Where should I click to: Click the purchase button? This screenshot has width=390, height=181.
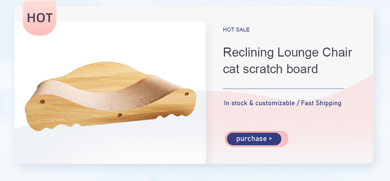pyautogui.click(x=254, y=139)
